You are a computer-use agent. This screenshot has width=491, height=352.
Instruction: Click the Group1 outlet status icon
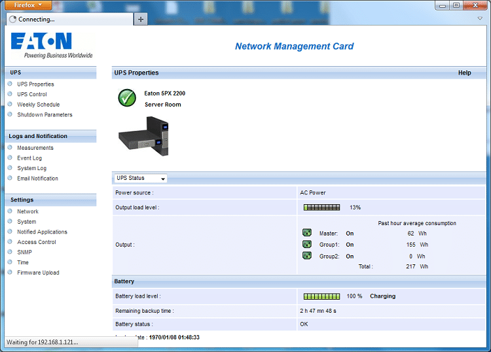(x=307, y=244)
